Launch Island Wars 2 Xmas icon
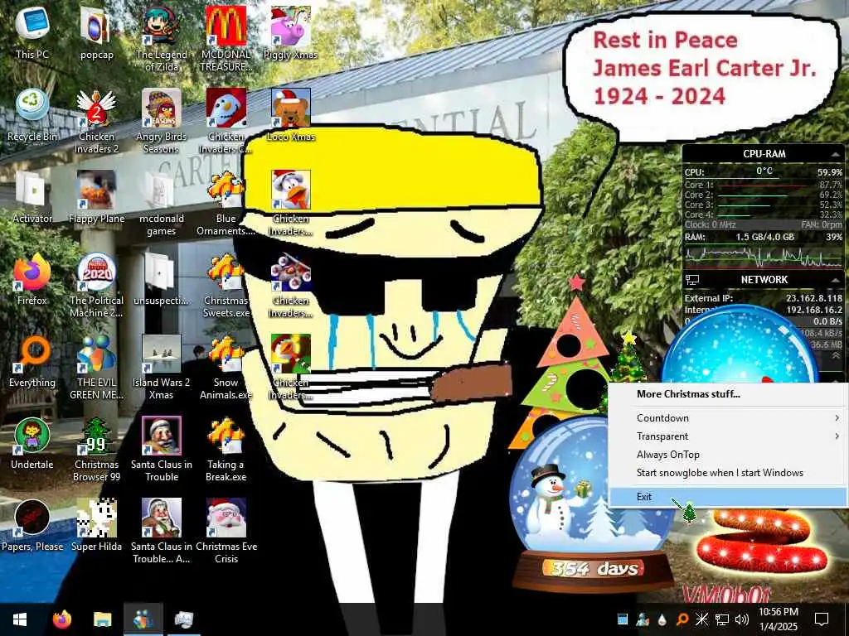The height and width of the screenshot is (636, 849). [162, 367]
